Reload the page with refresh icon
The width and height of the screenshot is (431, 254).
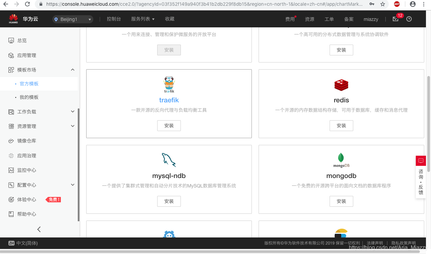click(27, 4)
